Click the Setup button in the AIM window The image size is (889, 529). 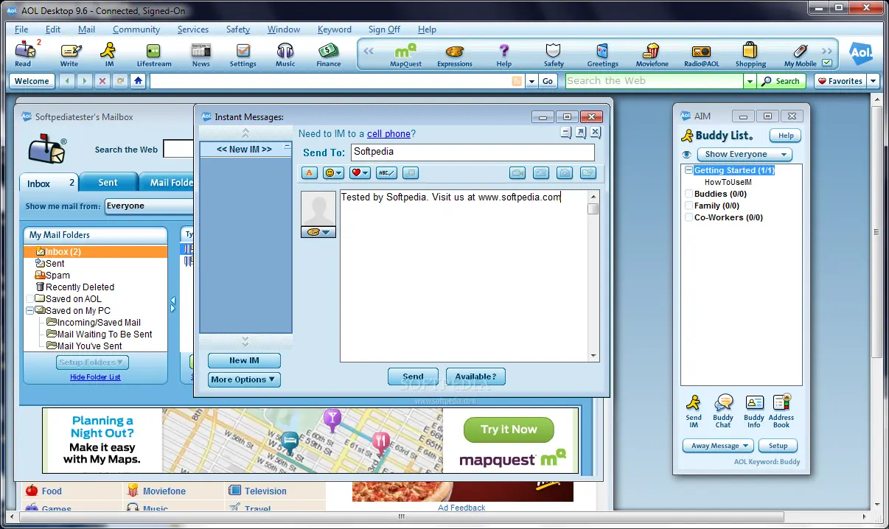tap(778, 446)
